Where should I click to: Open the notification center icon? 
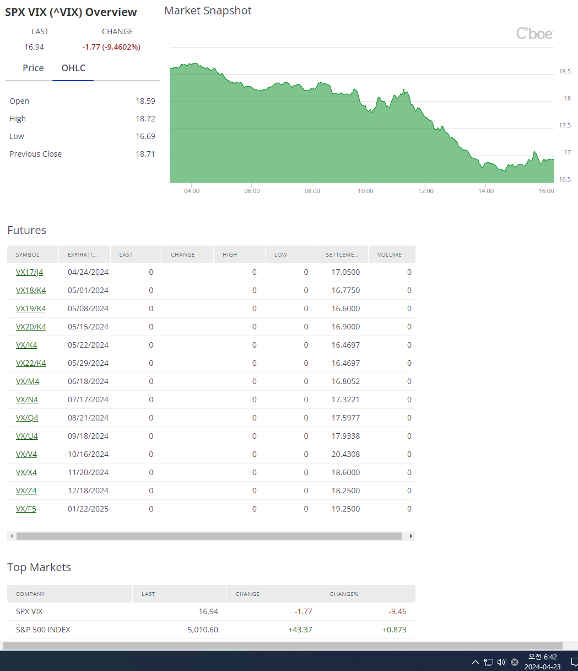click(x=574, y=662)
